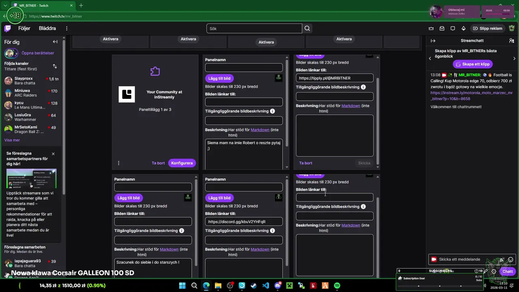Image resolution: width=519 pixels, height=292 pixels.
Task: Click the Siema description text area
Action: pyautogui.click(x=244, y=154)
